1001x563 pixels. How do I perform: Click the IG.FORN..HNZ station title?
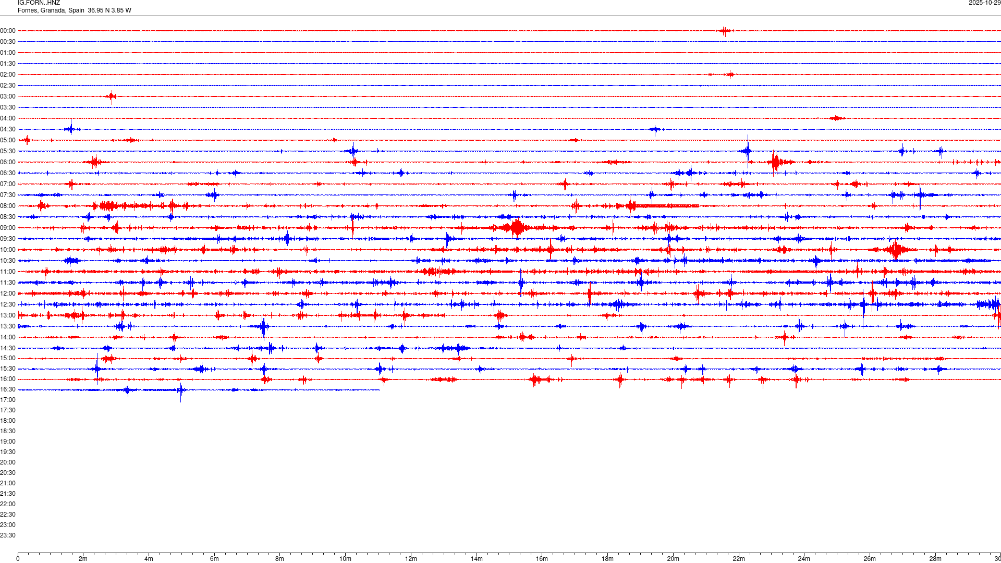point(39,3)
